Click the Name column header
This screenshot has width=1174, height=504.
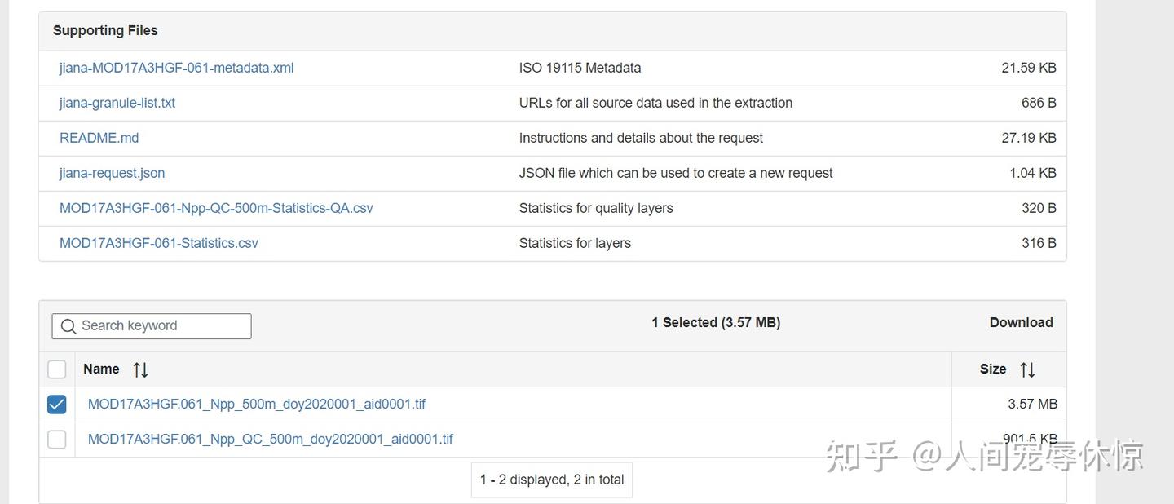click(x=101, y=369)
